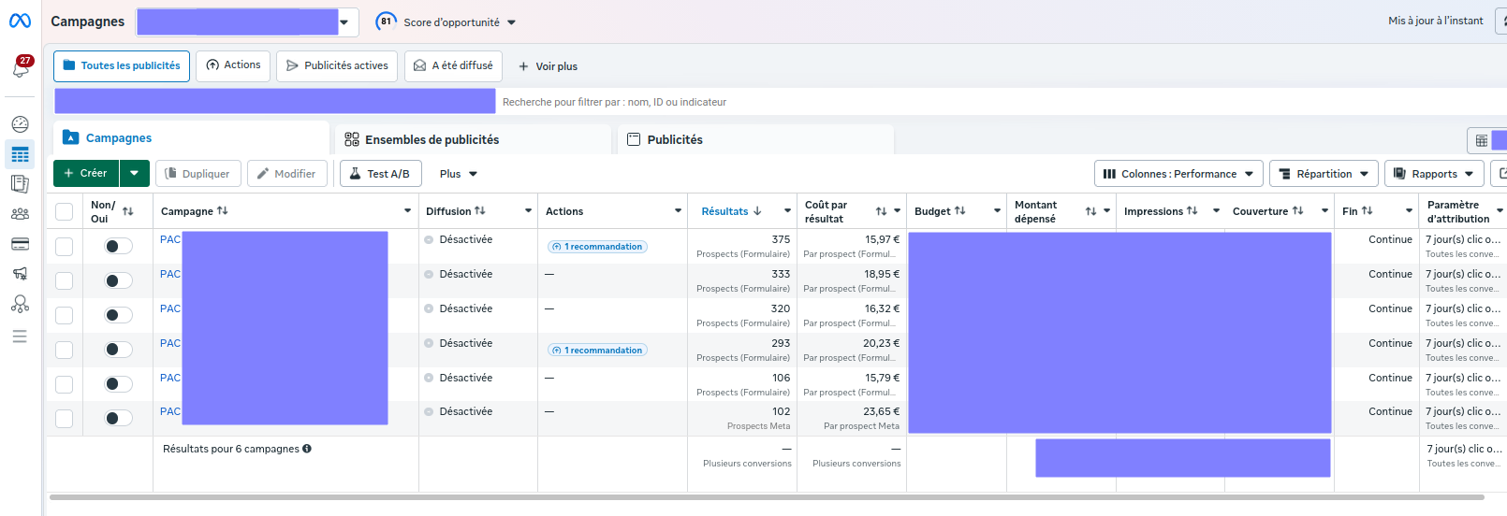Select Toutes les publicités filter
This screenshot has height=516, width=1507.
click(122, 65)
